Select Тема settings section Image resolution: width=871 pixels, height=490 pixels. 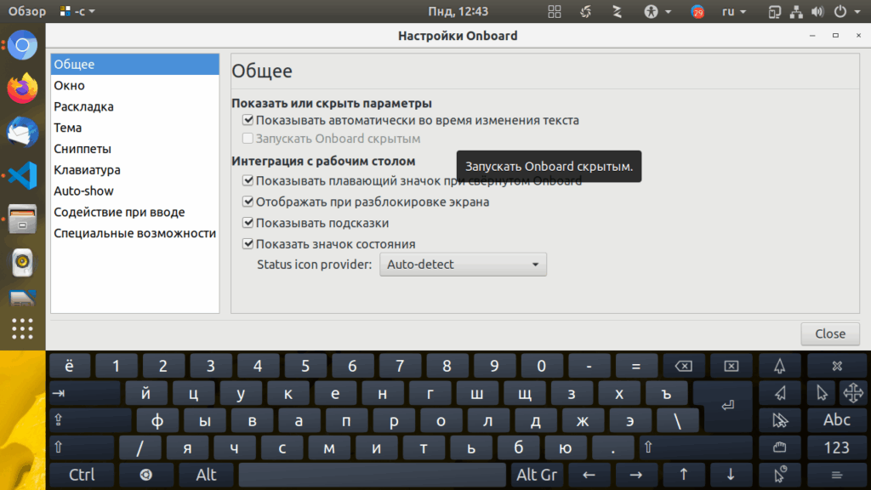(135, 128)
